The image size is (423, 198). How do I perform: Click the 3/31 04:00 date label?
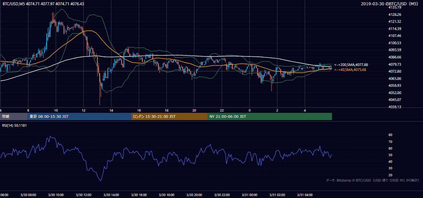[x=305, y=195]
